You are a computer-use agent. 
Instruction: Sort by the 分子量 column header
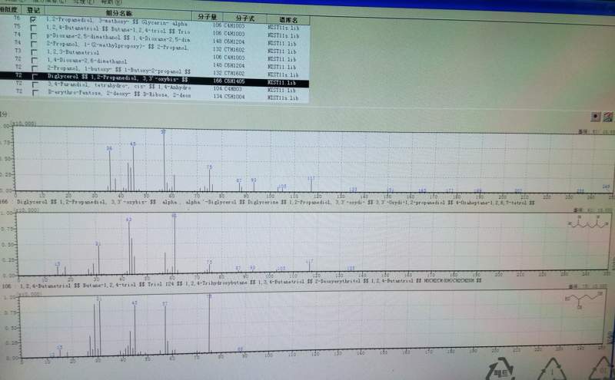click(x=208, y=16)
